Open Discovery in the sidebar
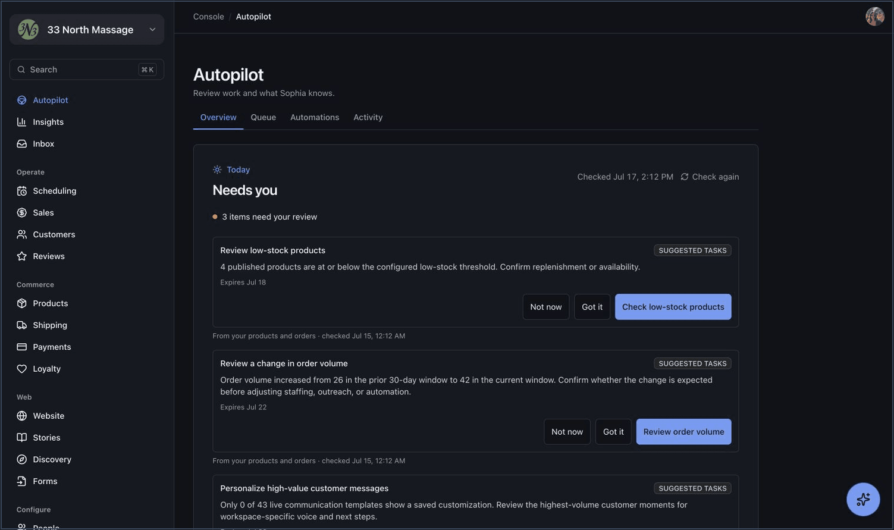This screenshot has height=530, width=894. point(87,459)
